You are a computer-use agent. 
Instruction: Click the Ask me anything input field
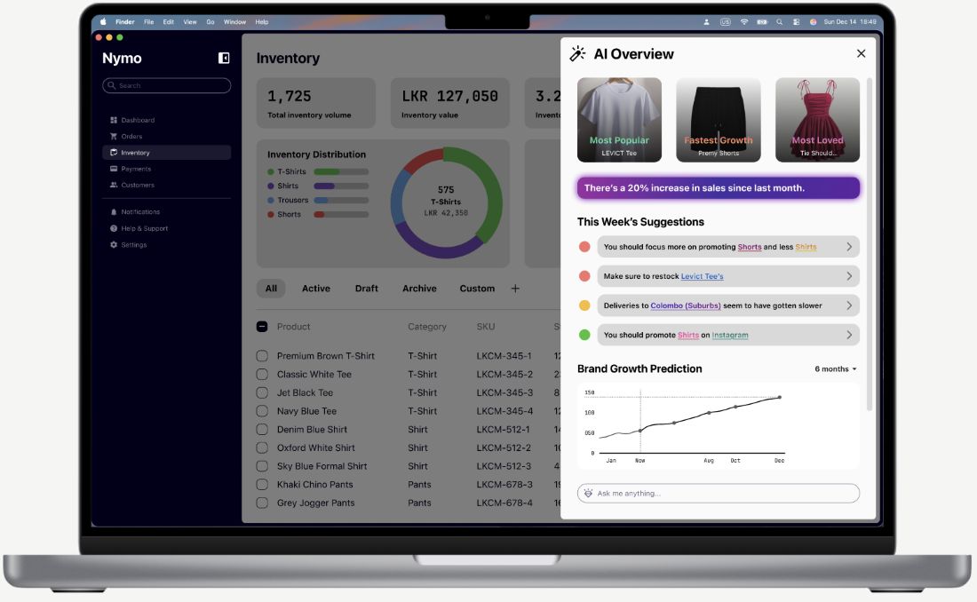pyautogui.click(x=719, y=494)
